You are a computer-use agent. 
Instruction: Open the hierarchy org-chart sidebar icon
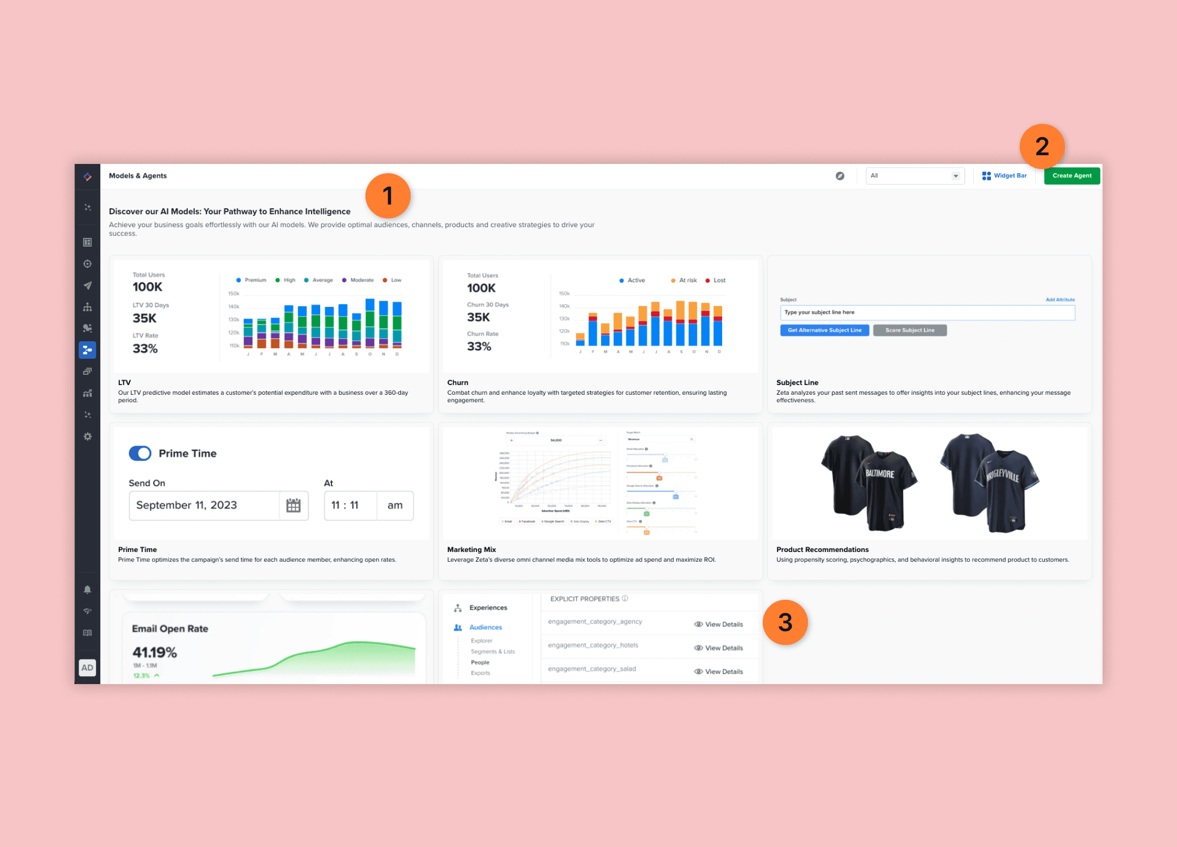(87, 307)
